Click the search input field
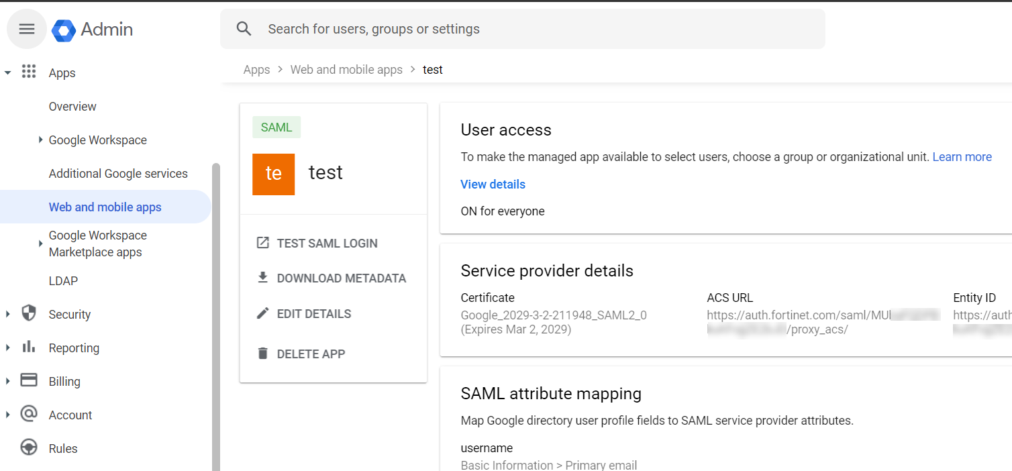Screen dimensions: 1012x471 point(470,28)
